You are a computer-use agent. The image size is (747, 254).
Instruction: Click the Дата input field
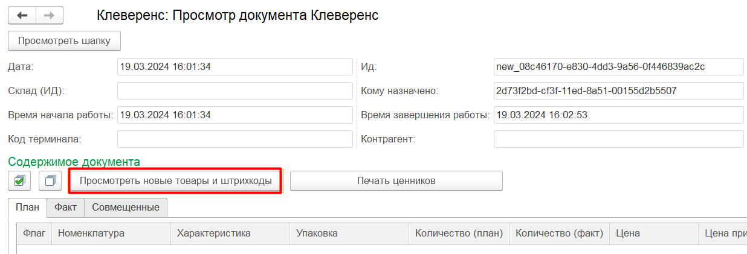pyautogui.click(x=234, y=66)
